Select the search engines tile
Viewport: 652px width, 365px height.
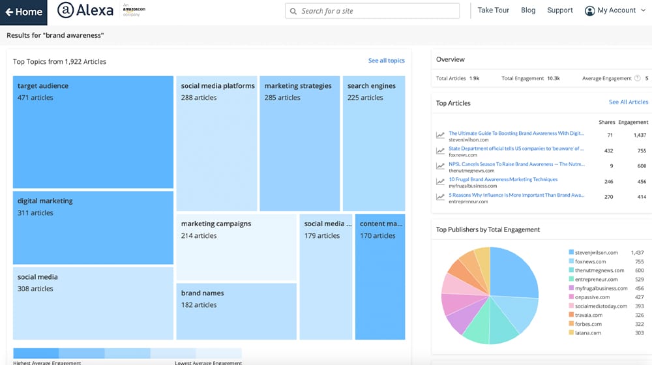pos(374,143)
